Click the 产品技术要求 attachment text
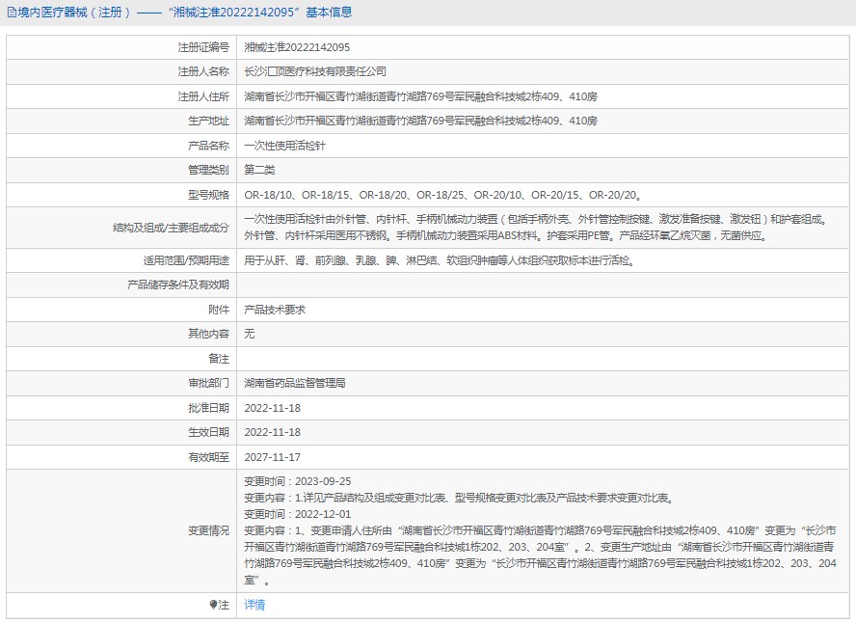 point(275,310)
